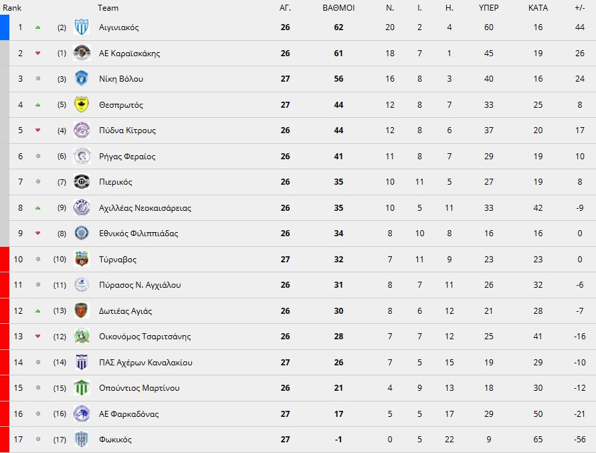Screen dimensions: 596x453
Task: Click the green up arrow beside Αιγινιακός
Action: pos(37,27)
